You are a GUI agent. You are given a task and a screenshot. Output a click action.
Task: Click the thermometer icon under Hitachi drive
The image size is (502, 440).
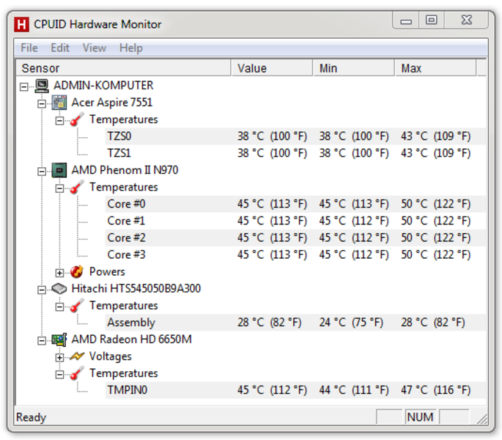[77, 306]
